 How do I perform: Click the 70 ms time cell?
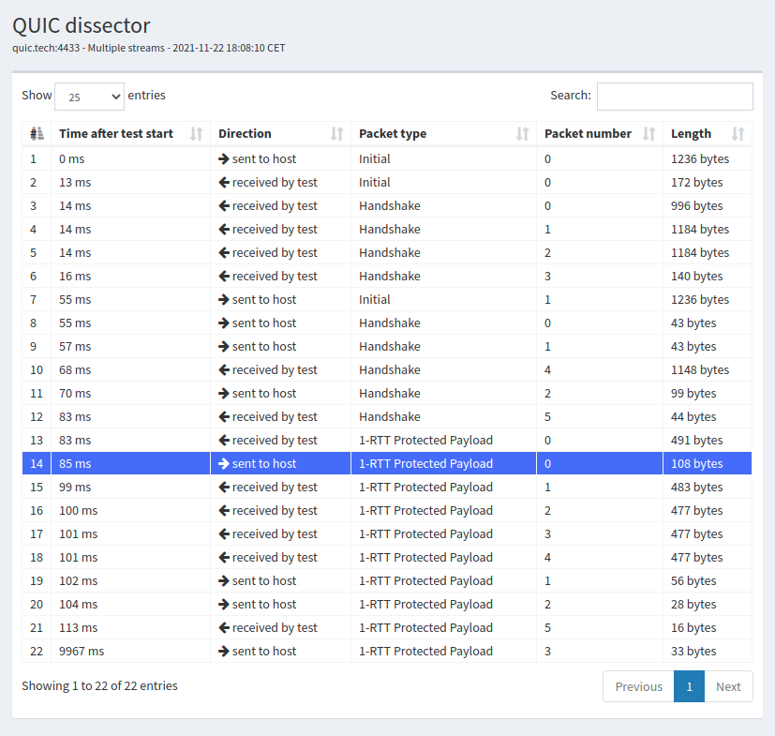tap(130, 393)
